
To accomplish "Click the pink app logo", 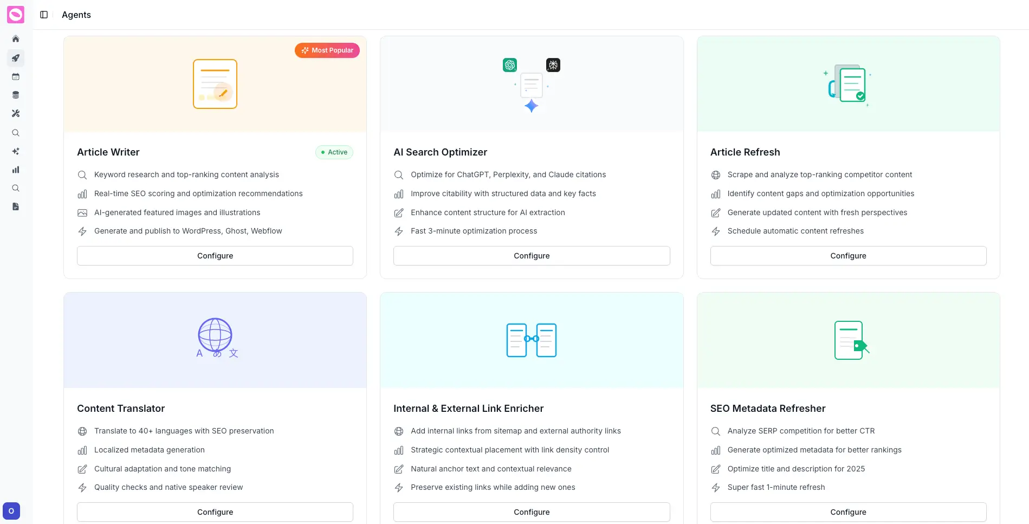I will coord(16,15).
